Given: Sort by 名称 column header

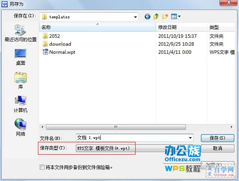Looking at the screenshot, I should [x=97, y=27].
